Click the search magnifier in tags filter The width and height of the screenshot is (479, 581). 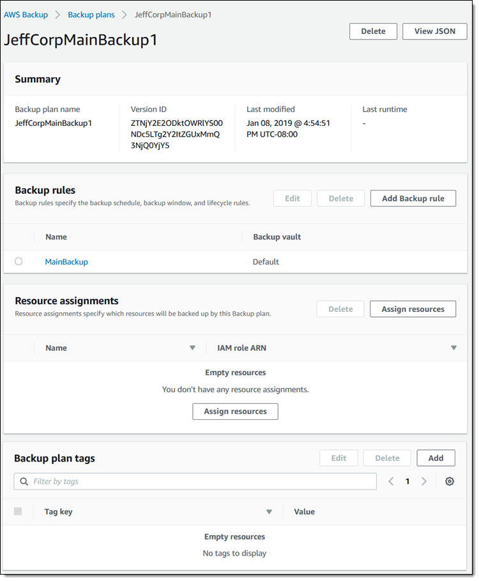click(24, 481)
